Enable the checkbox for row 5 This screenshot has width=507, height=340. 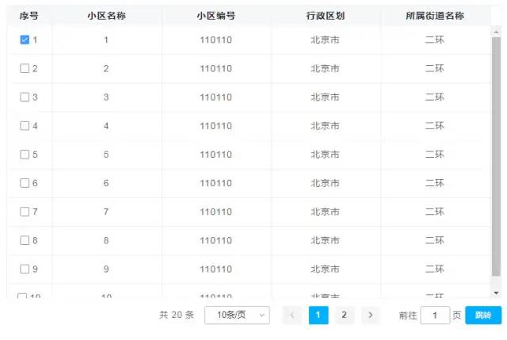pyautogui.click(x=24, y=154)
